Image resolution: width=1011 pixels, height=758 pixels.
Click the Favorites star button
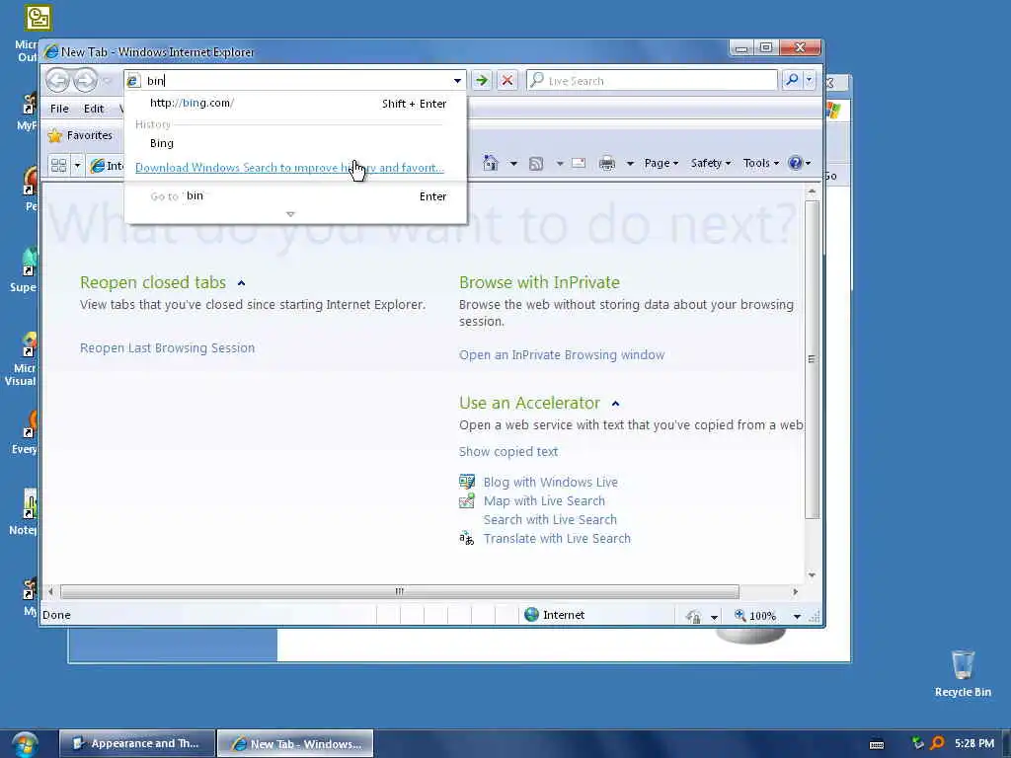81,135
